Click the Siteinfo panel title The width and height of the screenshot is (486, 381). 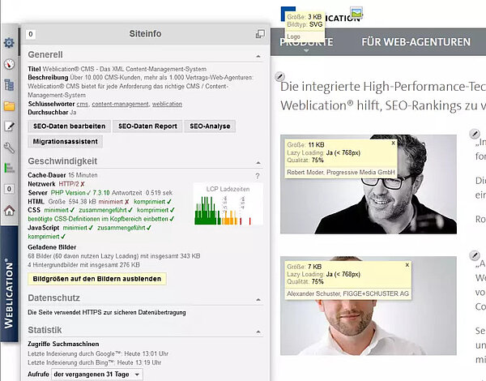[145, 33]
